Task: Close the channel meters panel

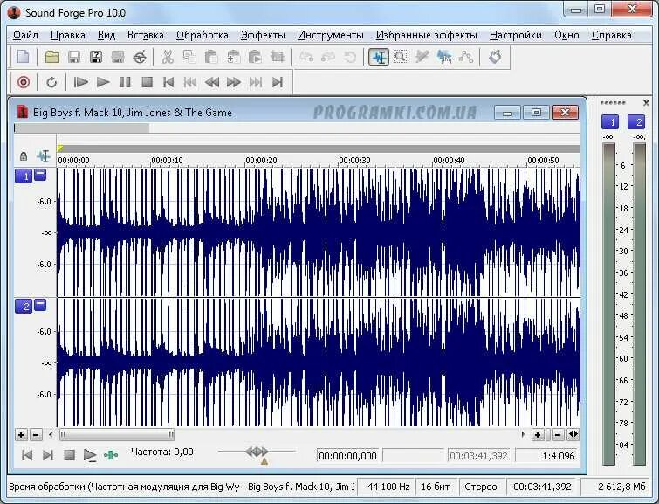Action: (x=646, y=103)
